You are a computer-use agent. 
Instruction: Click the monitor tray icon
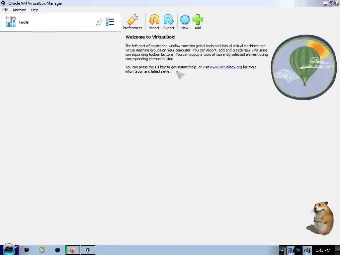[x=298, y=250]
